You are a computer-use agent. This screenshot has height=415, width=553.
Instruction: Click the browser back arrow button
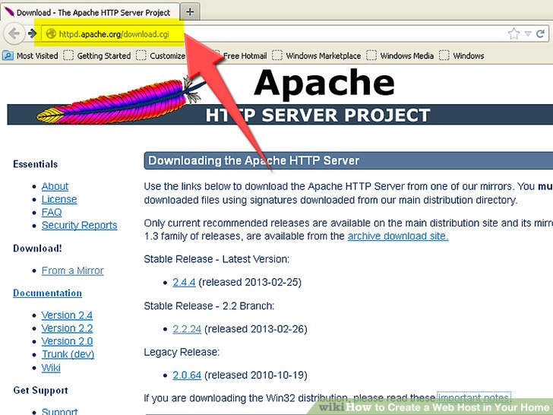point(14,33)
